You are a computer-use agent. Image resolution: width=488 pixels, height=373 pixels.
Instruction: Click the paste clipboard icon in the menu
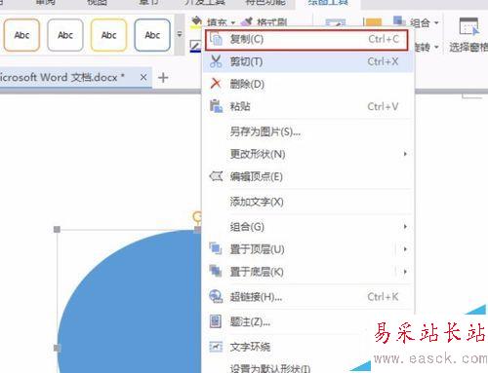[216, 106]
